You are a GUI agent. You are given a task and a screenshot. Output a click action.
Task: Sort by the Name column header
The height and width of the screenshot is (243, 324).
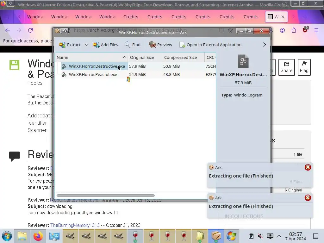[x=91, y=58]
